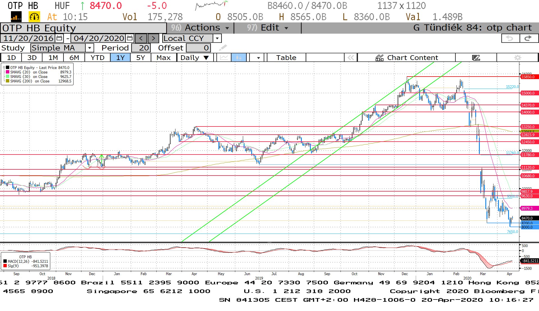
Task: Expand the legend box toggle
Action: (x=4, y=67)
